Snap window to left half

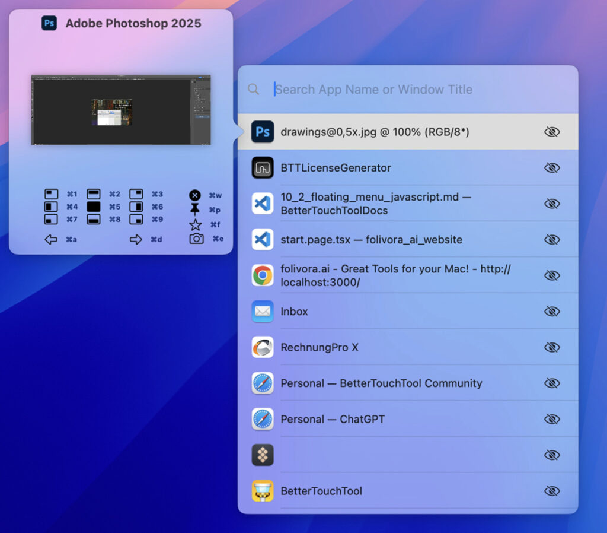tap(51, 207)
